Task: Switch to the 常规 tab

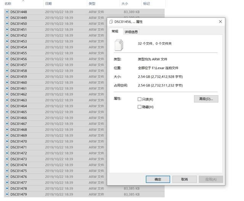Action: (x=115, y=31)
